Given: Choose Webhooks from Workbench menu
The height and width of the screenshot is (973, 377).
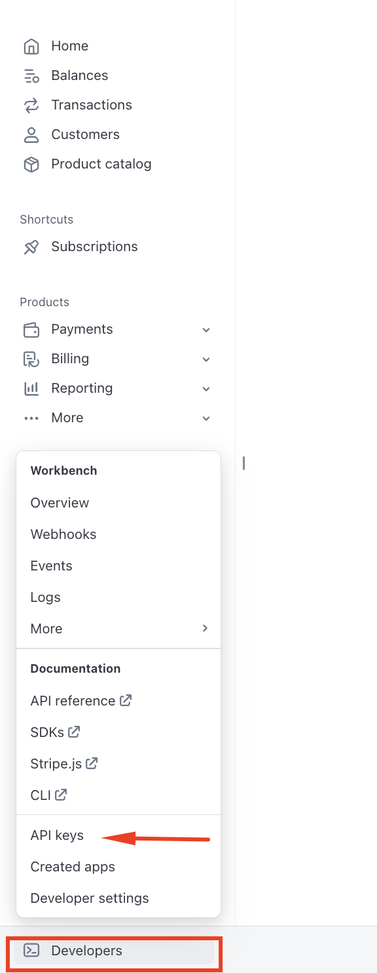Looking at the screenshot, I should click(x=63, y=534).
